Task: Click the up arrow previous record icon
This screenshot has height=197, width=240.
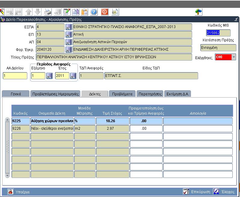Action: click(29, 12)
